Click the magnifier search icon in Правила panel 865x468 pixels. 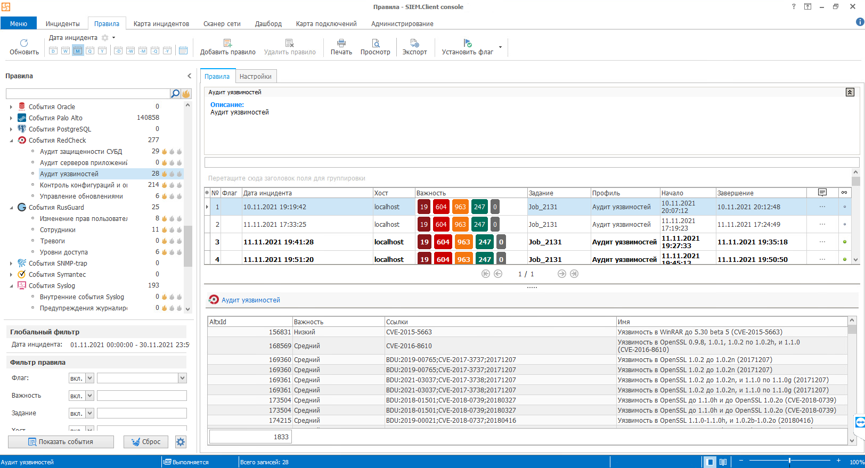(x=175, y=94)
